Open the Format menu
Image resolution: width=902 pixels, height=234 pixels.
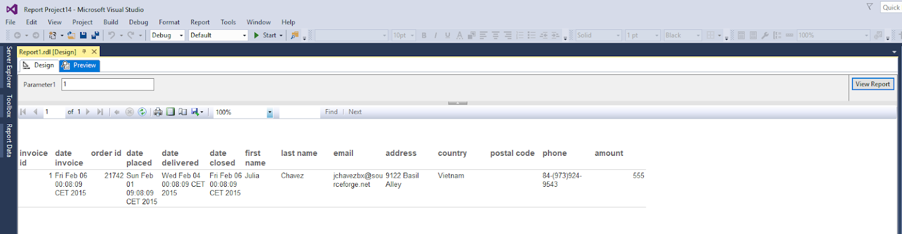169,22
